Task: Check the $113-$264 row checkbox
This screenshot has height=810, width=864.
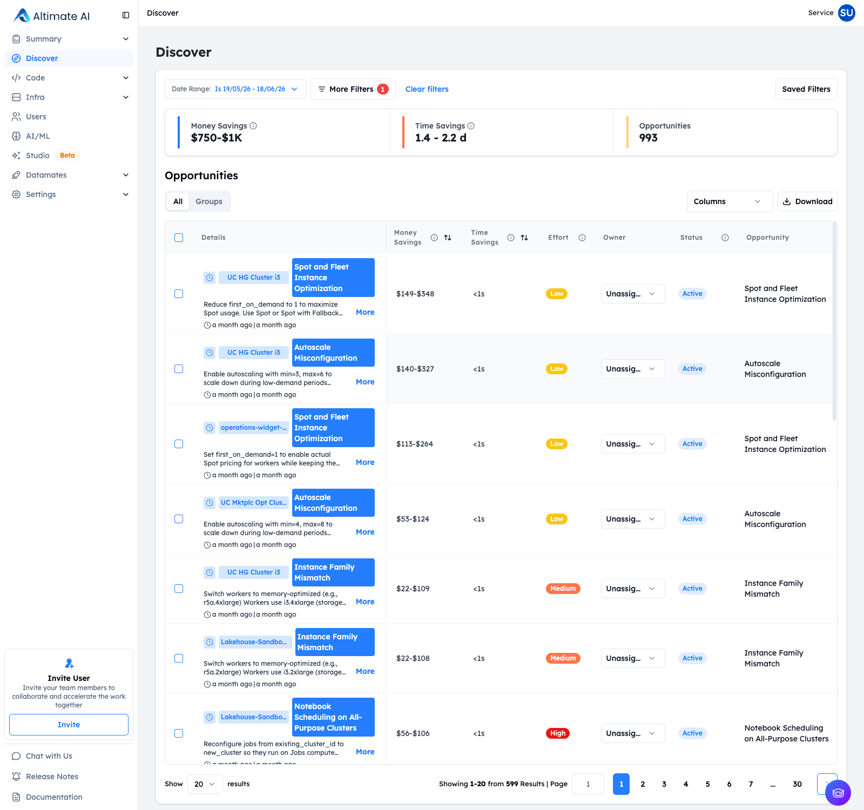Action: point(179,444)
